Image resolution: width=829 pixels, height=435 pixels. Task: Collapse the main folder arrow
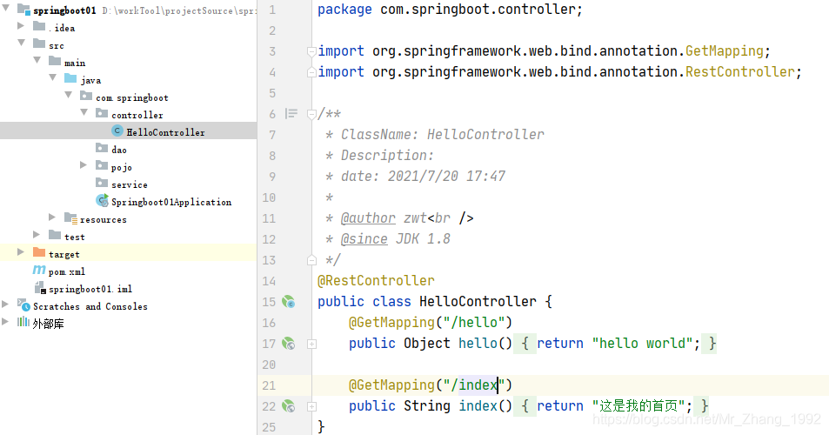37,60
